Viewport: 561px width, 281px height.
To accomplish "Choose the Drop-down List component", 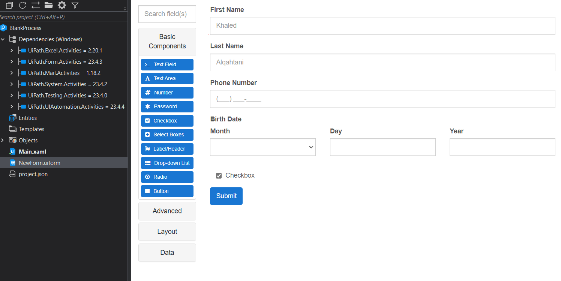I will (167, 163).
